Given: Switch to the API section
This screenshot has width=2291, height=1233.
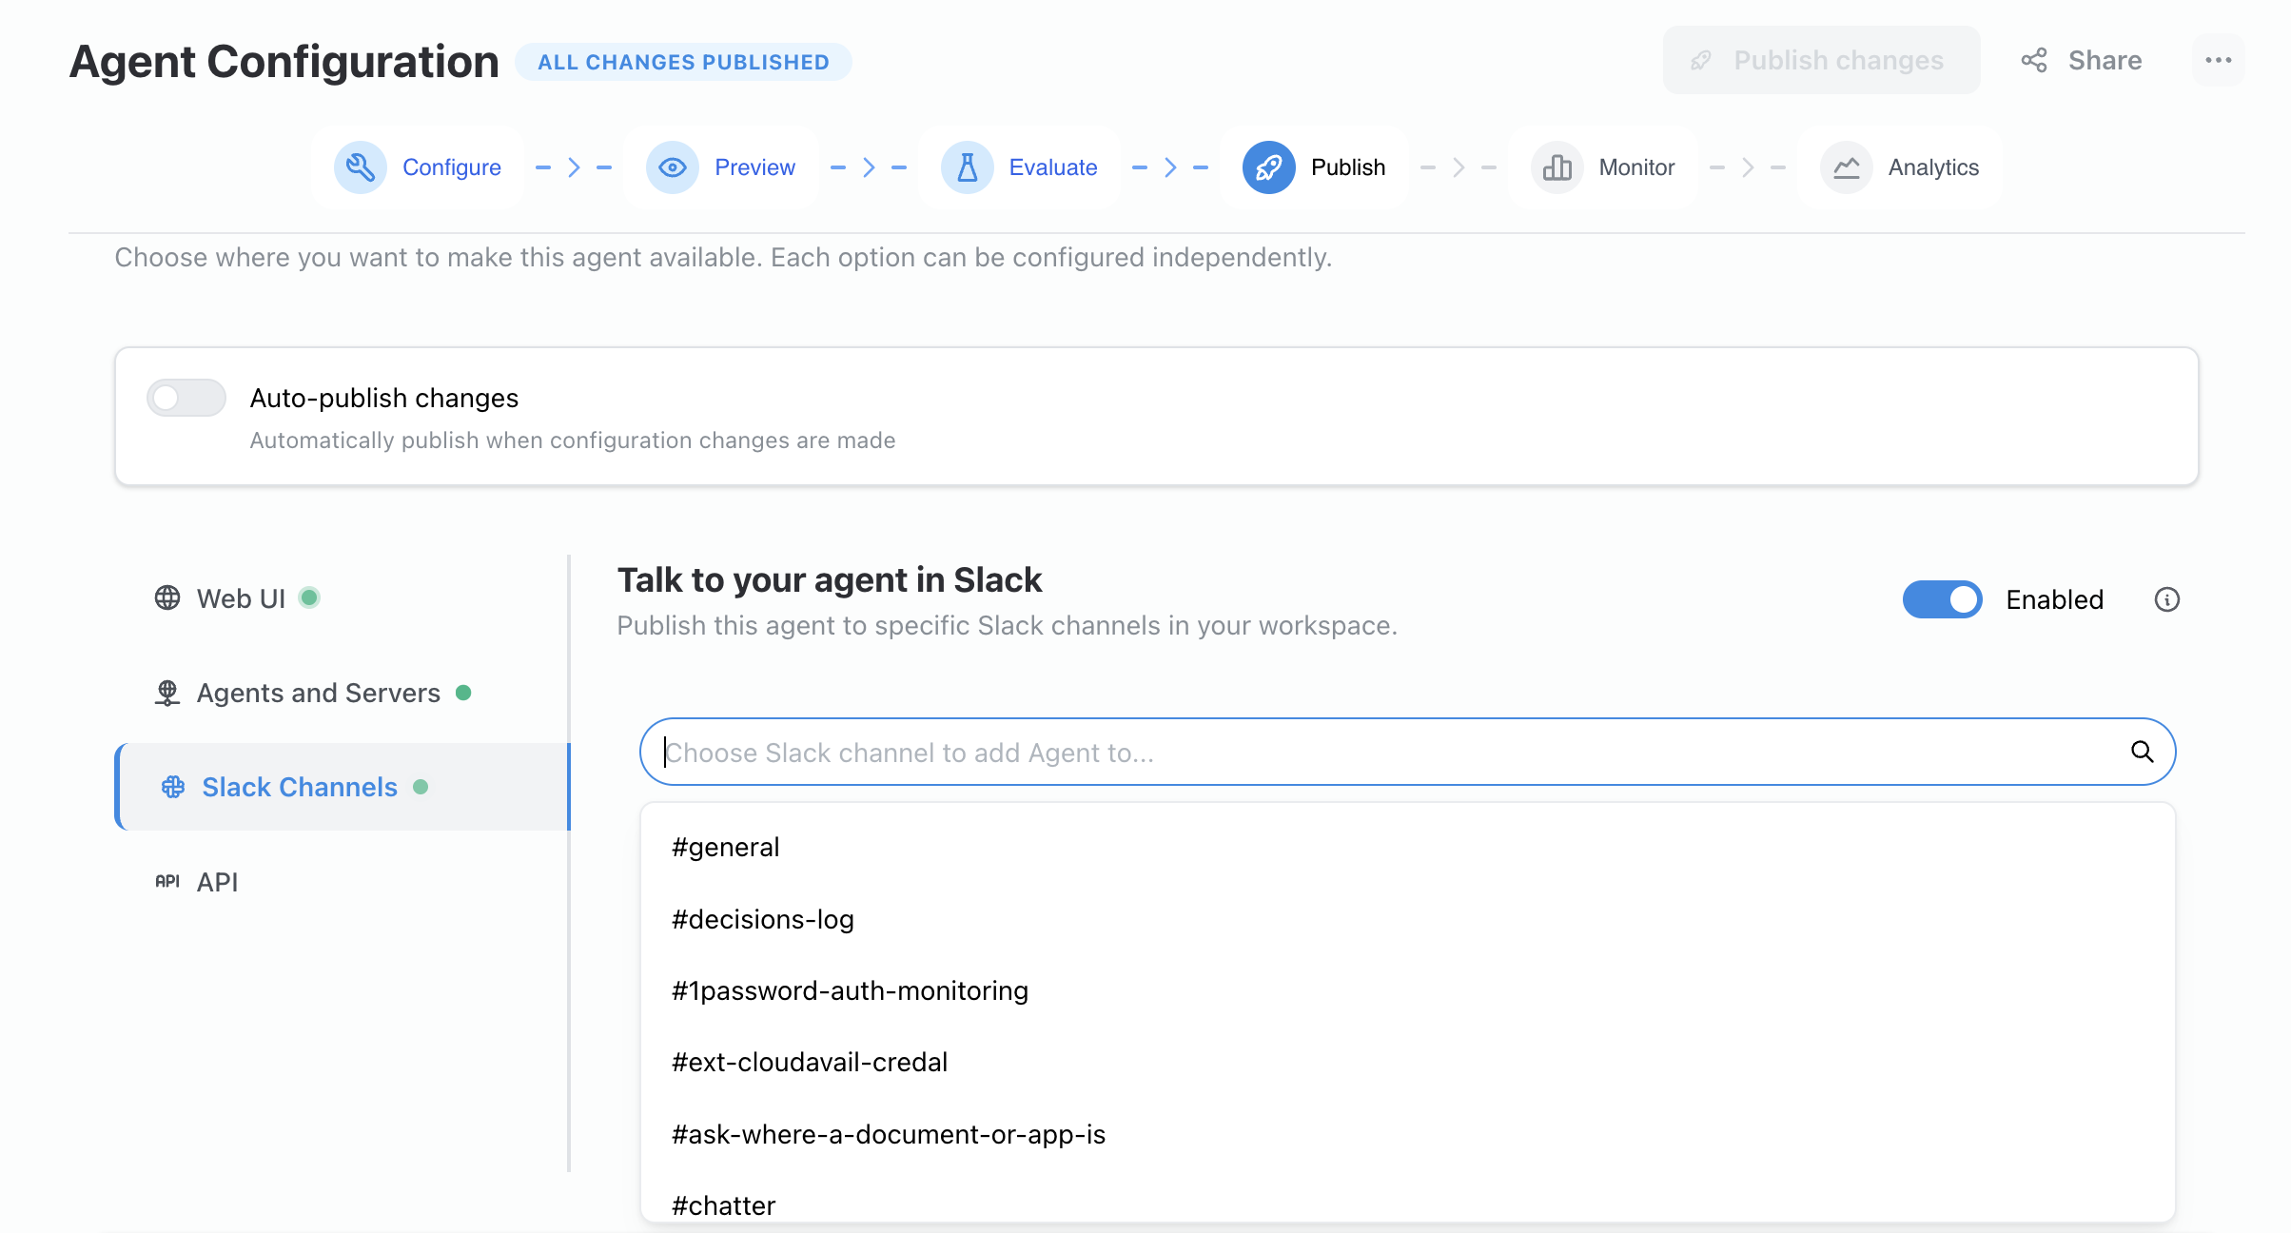Looking at the screenshot, I should 217,882.
